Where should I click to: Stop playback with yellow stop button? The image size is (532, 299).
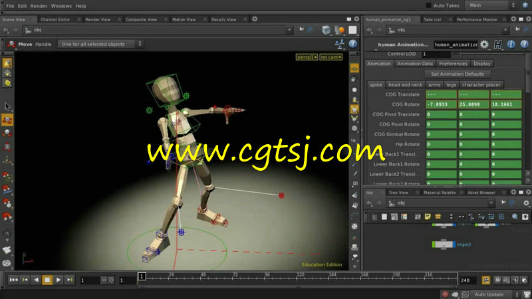(47, 280)
